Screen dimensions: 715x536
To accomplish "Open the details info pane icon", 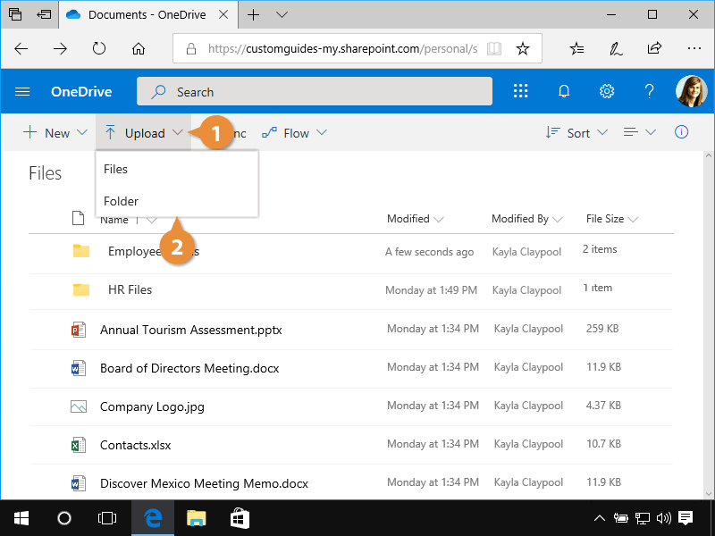I will click(x=681, y=132).
